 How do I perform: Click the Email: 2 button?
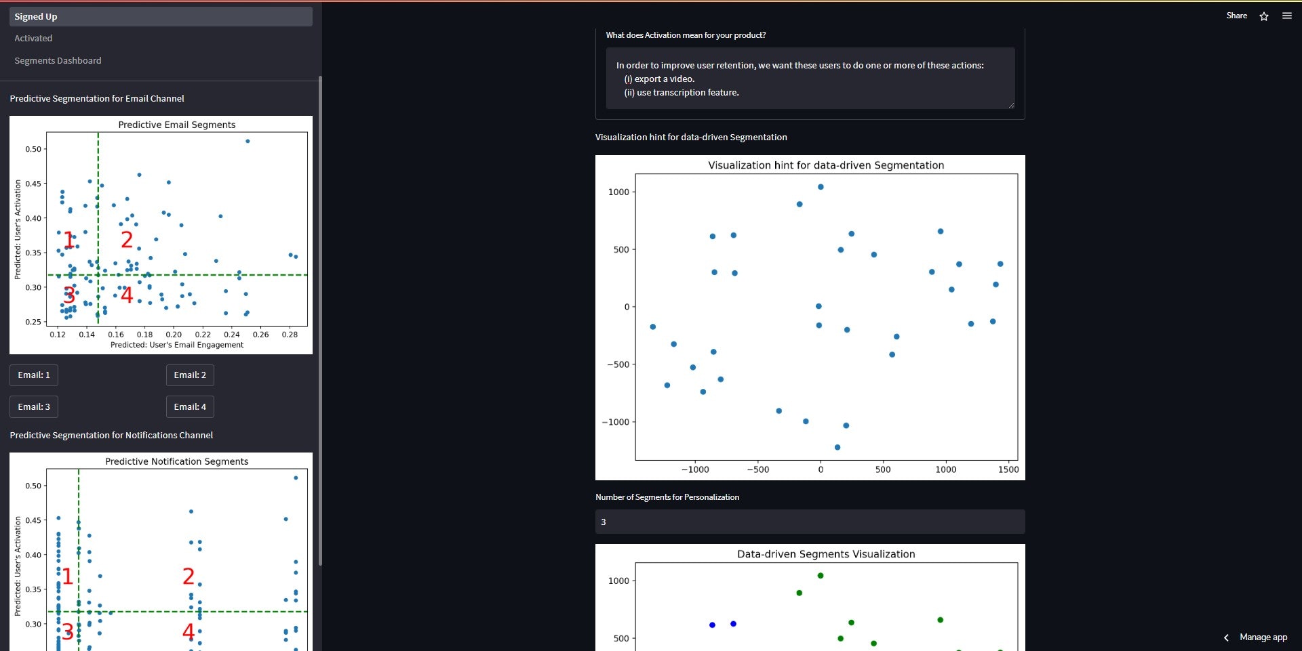click(x=190, y=375)
